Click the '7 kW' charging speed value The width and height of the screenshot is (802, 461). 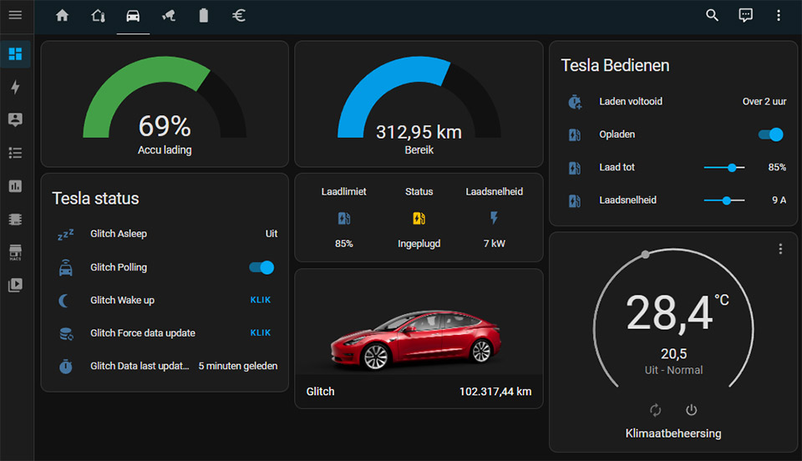click(494, 244)
